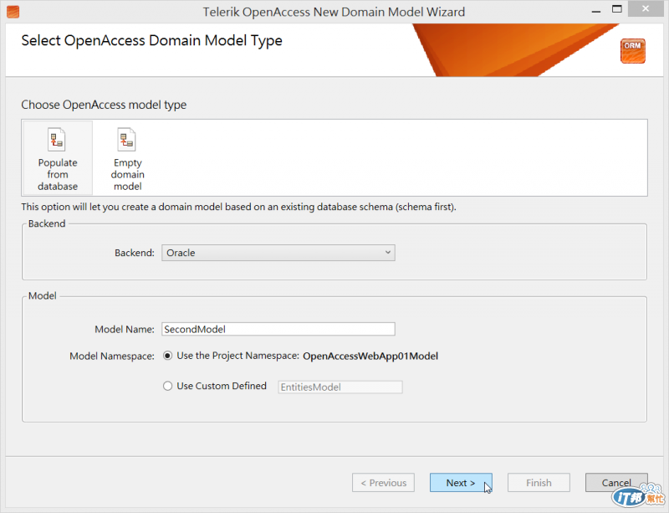669x513 pixels.
Task: Click the ORM logo icon in header
Action: (633, 51)
